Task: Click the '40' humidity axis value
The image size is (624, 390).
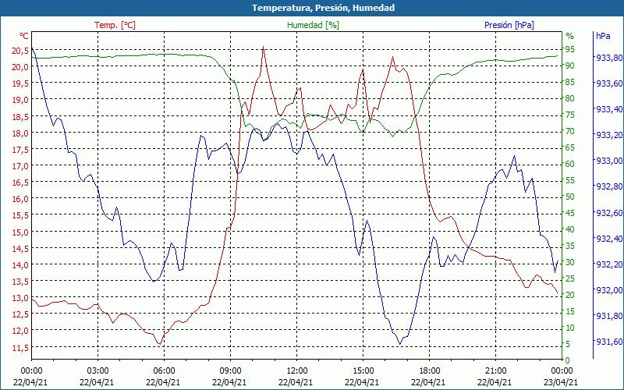Action: pos(570,229)
